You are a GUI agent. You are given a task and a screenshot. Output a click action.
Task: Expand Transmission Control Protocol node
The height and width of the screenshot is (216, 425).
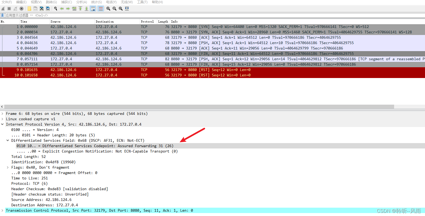coord(2,210)
